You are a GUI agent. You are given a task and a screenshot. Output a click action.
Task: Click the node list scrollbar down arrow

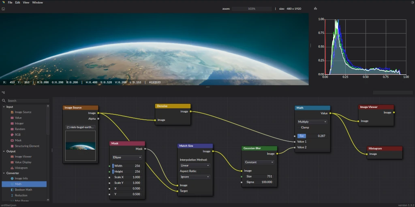tap(48, 200)
